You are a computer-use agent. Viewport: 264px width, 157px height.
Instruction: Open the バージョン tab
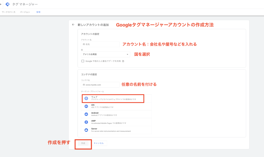25,12
